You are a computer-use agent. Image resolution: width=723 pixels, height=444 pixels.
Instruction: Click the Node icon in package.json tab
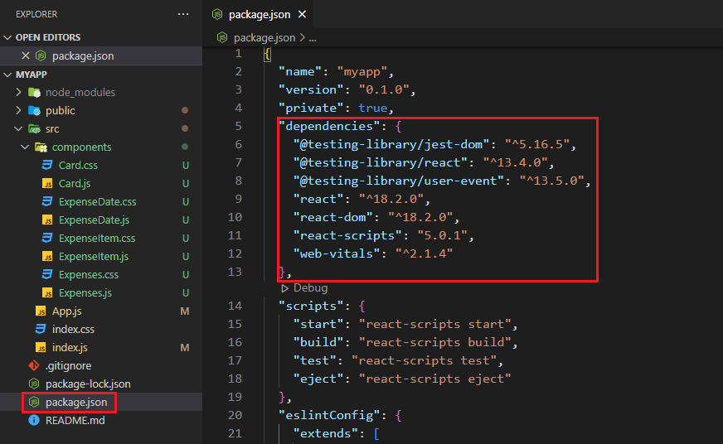tap(217, 14)
